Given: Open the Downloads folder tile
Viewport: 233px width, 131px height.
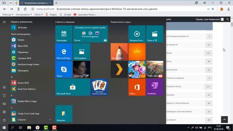Looking at the screenshot, I should point(64,114).
